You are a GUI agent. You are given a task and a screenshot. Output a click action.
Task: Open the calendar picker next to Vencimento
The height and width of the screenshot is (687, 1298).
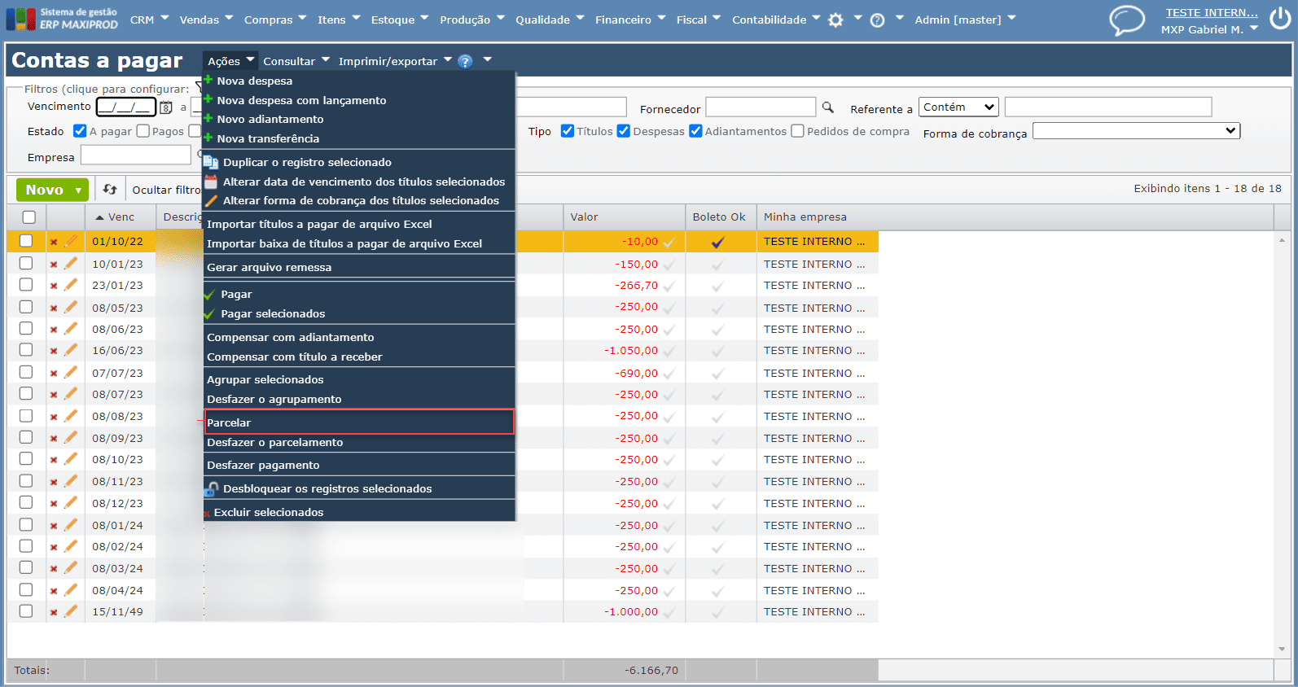point(166,107)
